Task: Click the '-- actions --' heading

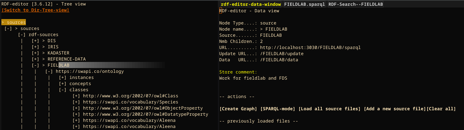Action: [237, 97]
